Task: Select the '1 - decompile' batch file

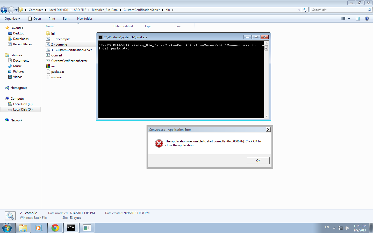Action: (x=58, y=39)
